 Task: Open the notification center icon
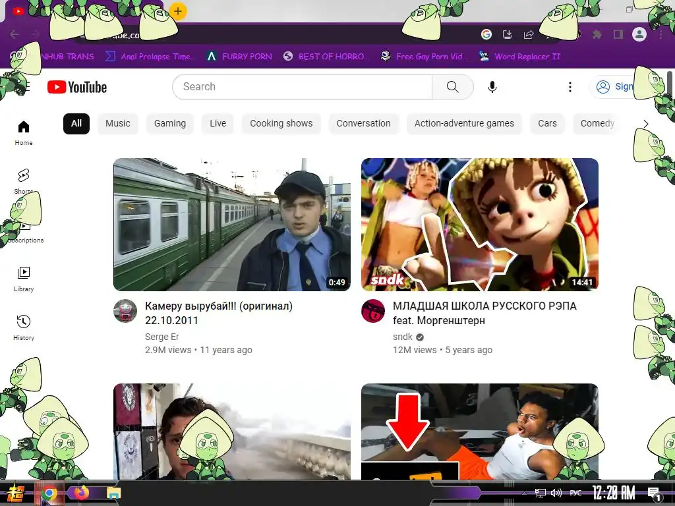[654, 493]
